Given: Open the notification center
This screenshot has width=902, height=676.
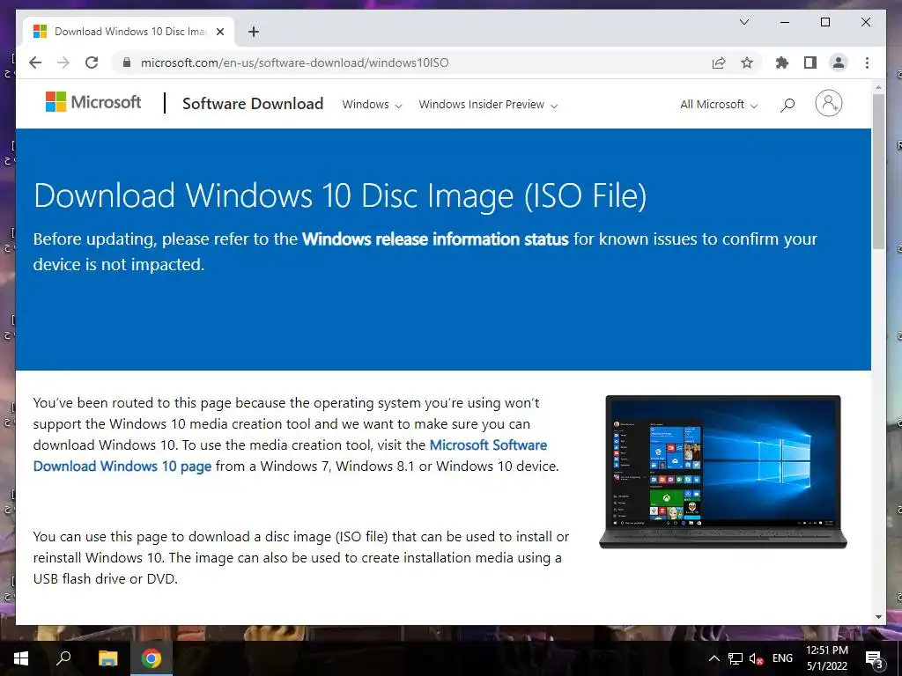Looking at the screenshot, I should click(x=875, y=658).
